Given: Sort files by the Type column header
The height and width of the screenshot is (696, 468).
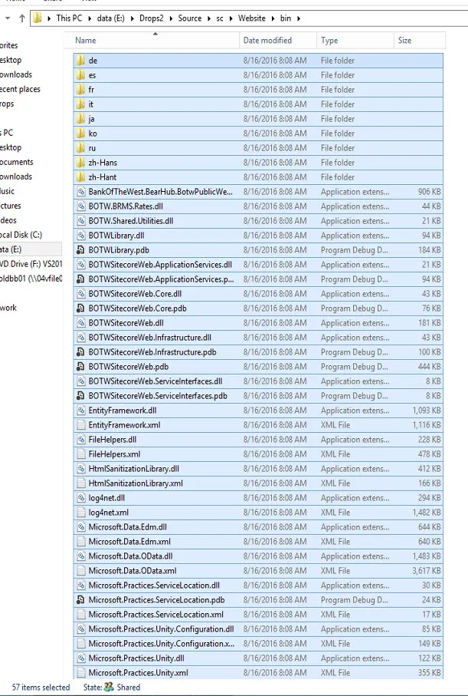Looking at the screenshot, I should [x=355, y=41].
